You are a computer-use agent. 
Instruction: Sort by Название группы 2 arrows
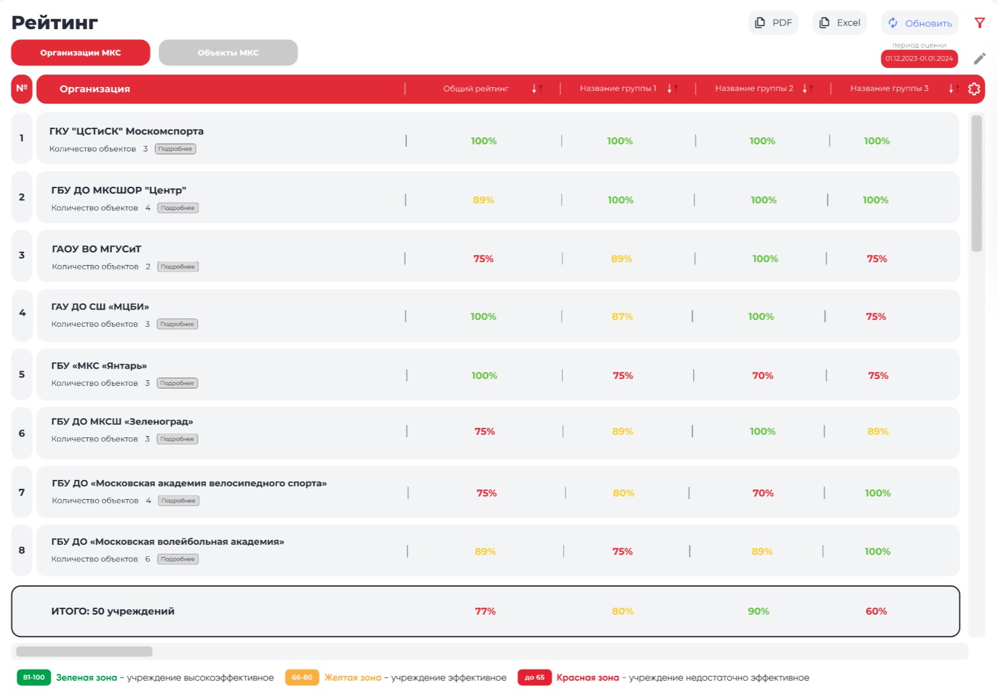pos(807,89)
